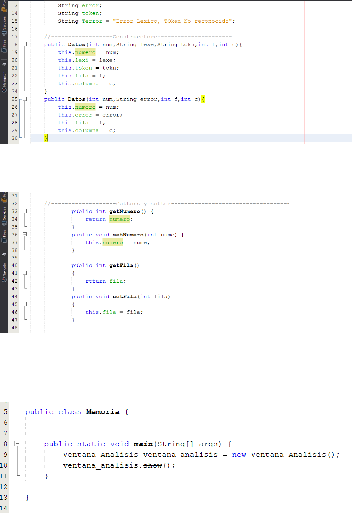Collapse the getFila fold marker at line 41

click(x=25, y=273)
